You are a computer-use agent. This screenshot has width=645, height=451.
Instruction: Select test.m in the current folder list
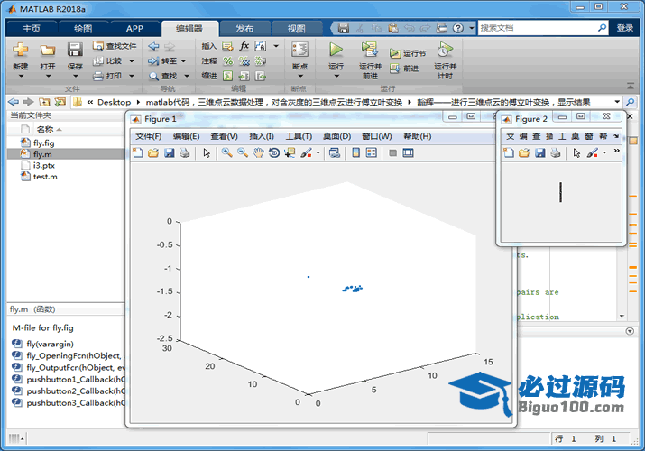pos(45,177)
